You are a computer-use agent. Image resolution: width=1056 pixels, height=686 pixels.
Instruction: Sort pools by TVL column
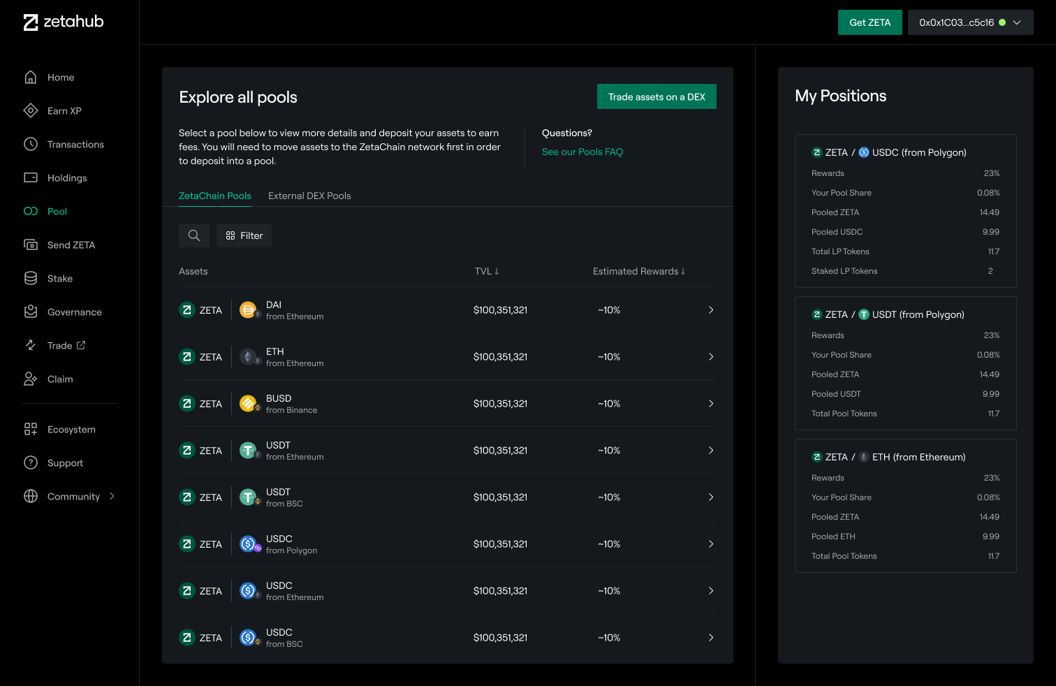pyautogui.click(x=487, y=272)
